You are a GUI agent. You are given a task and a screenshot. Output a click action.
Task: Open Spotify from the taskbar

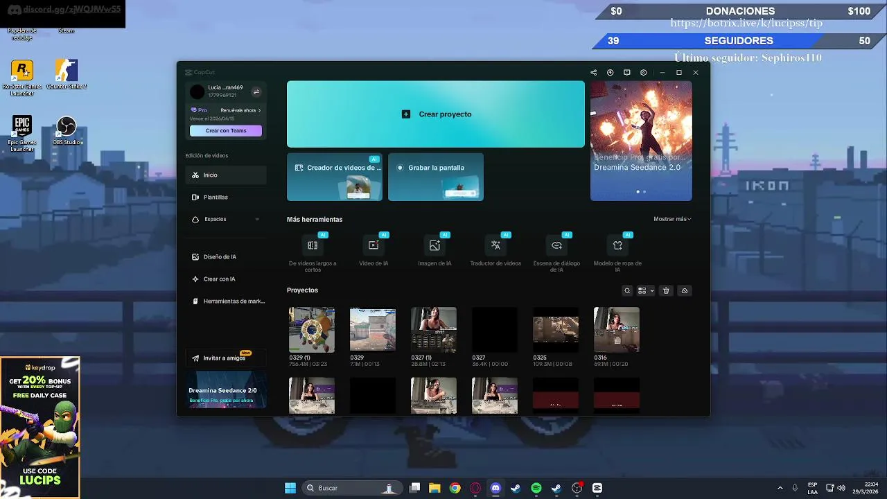pos(536,488)
